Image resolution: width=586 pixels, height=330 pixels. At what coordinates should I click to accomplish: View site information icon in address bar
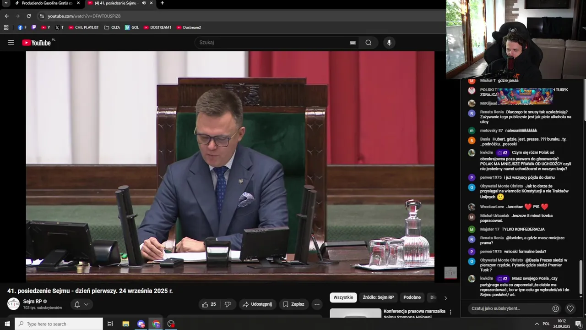click(x=42, y=16)
